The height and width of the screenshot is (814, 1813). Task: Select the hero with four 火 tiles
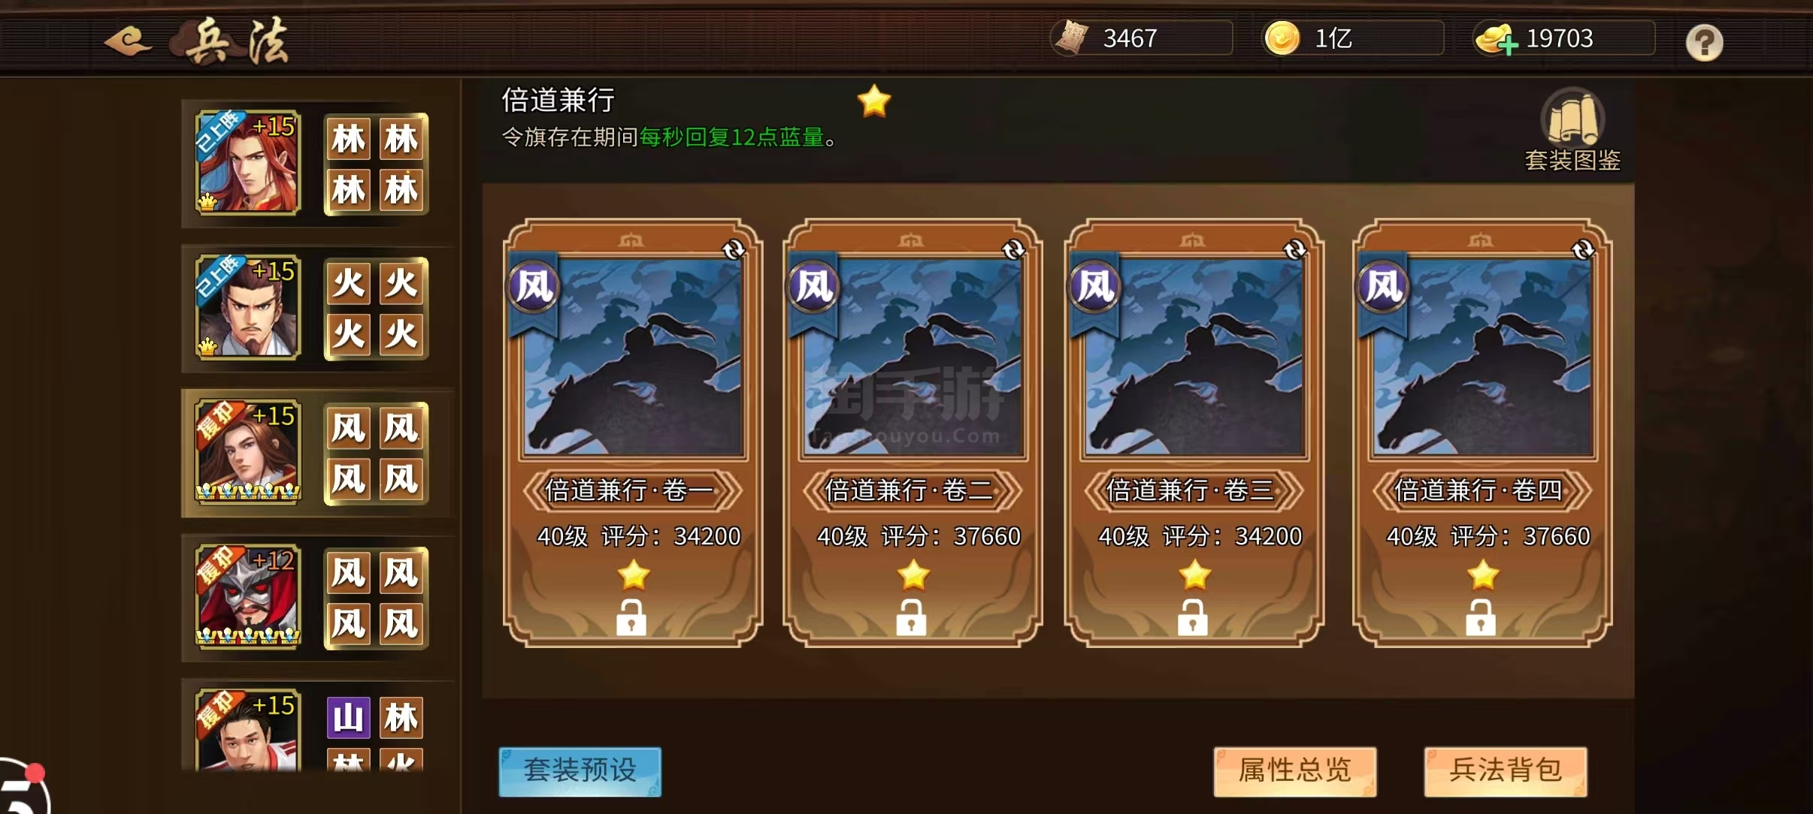pos(247,307)
